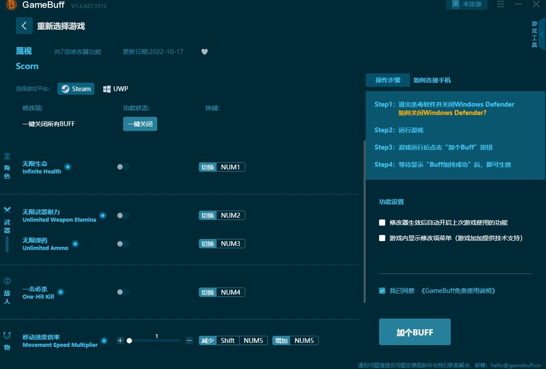
Task: Click the GameBuff logo icon
Action: point(12,5)
